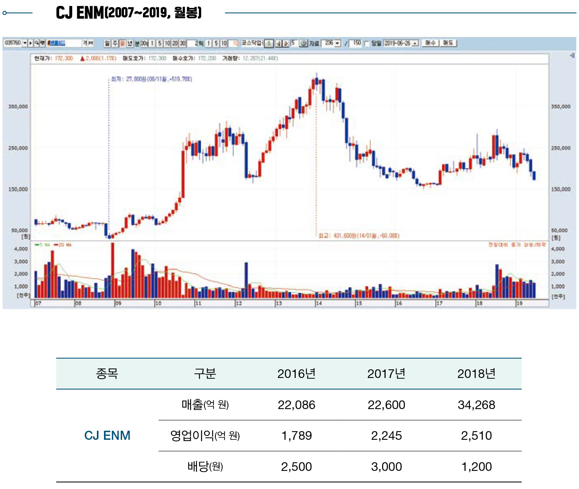Click the green up-arrow icon after 코스닥업

point(269,43)
